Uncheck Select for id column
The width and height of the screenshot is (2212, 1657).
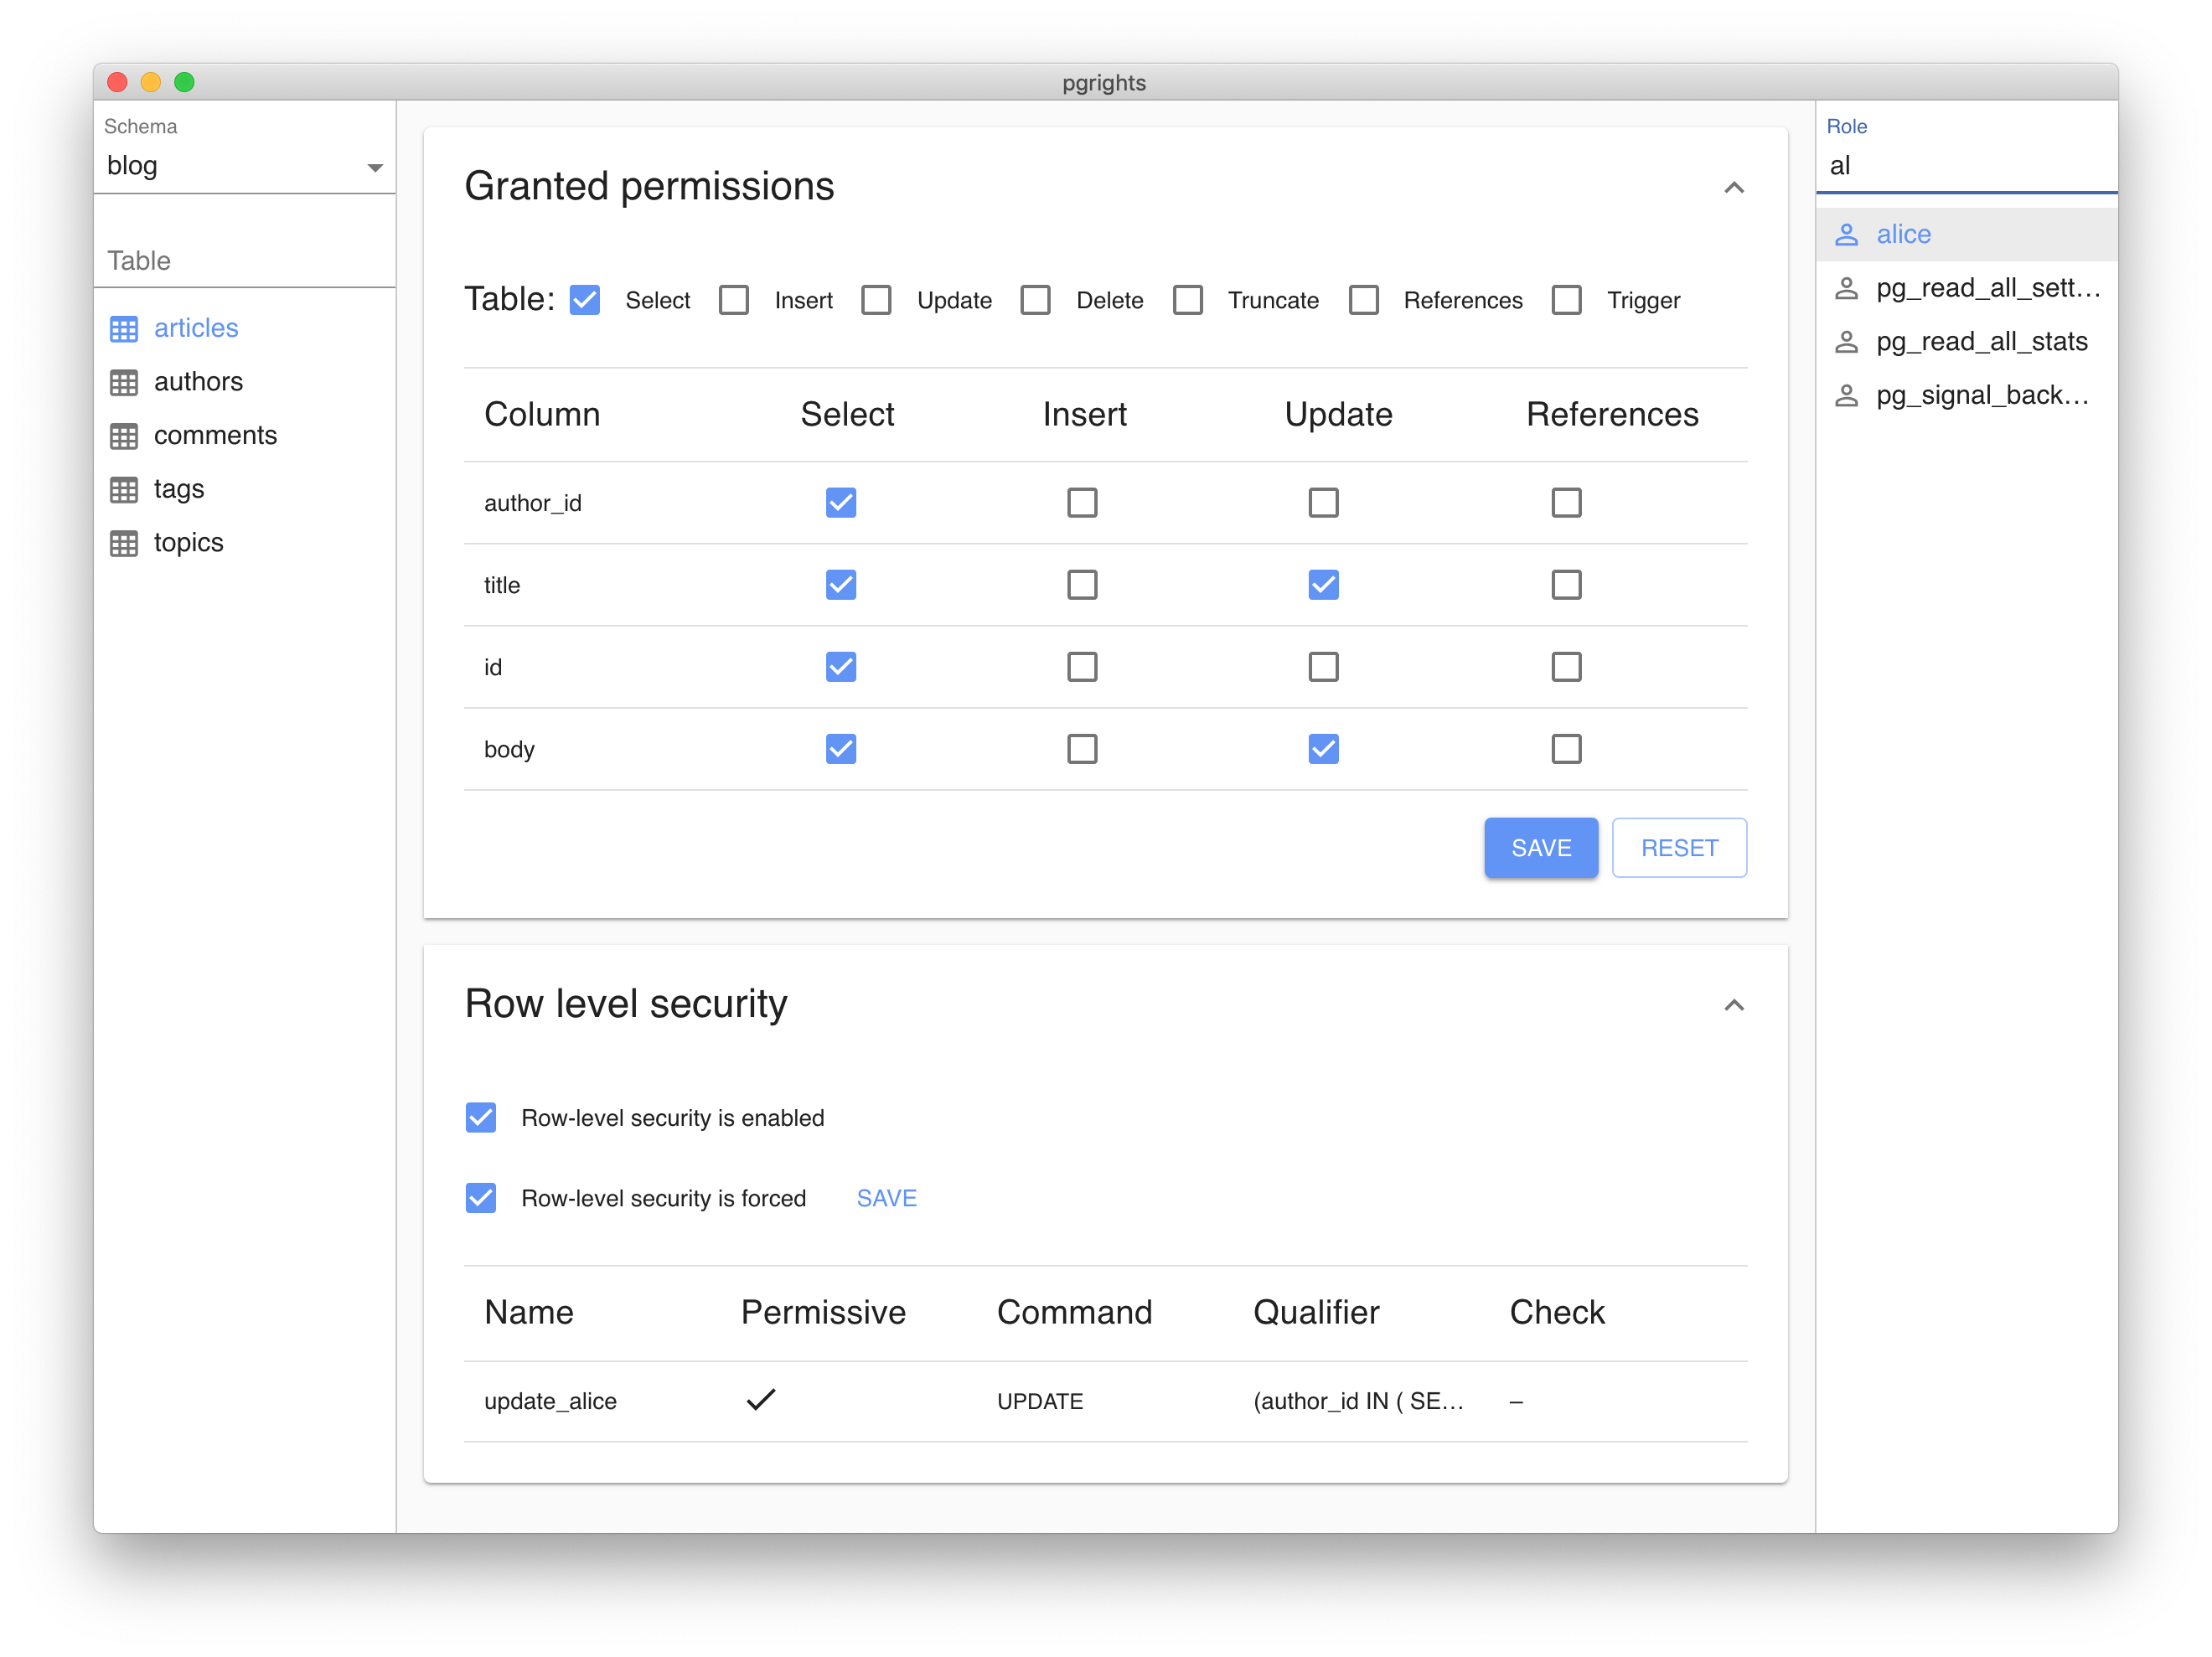coord(841,667)
